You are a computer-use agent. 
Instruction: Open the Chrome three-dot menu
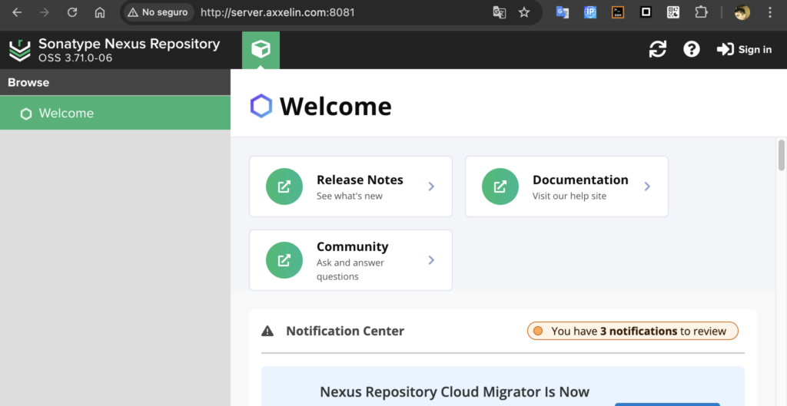[770, 12]
